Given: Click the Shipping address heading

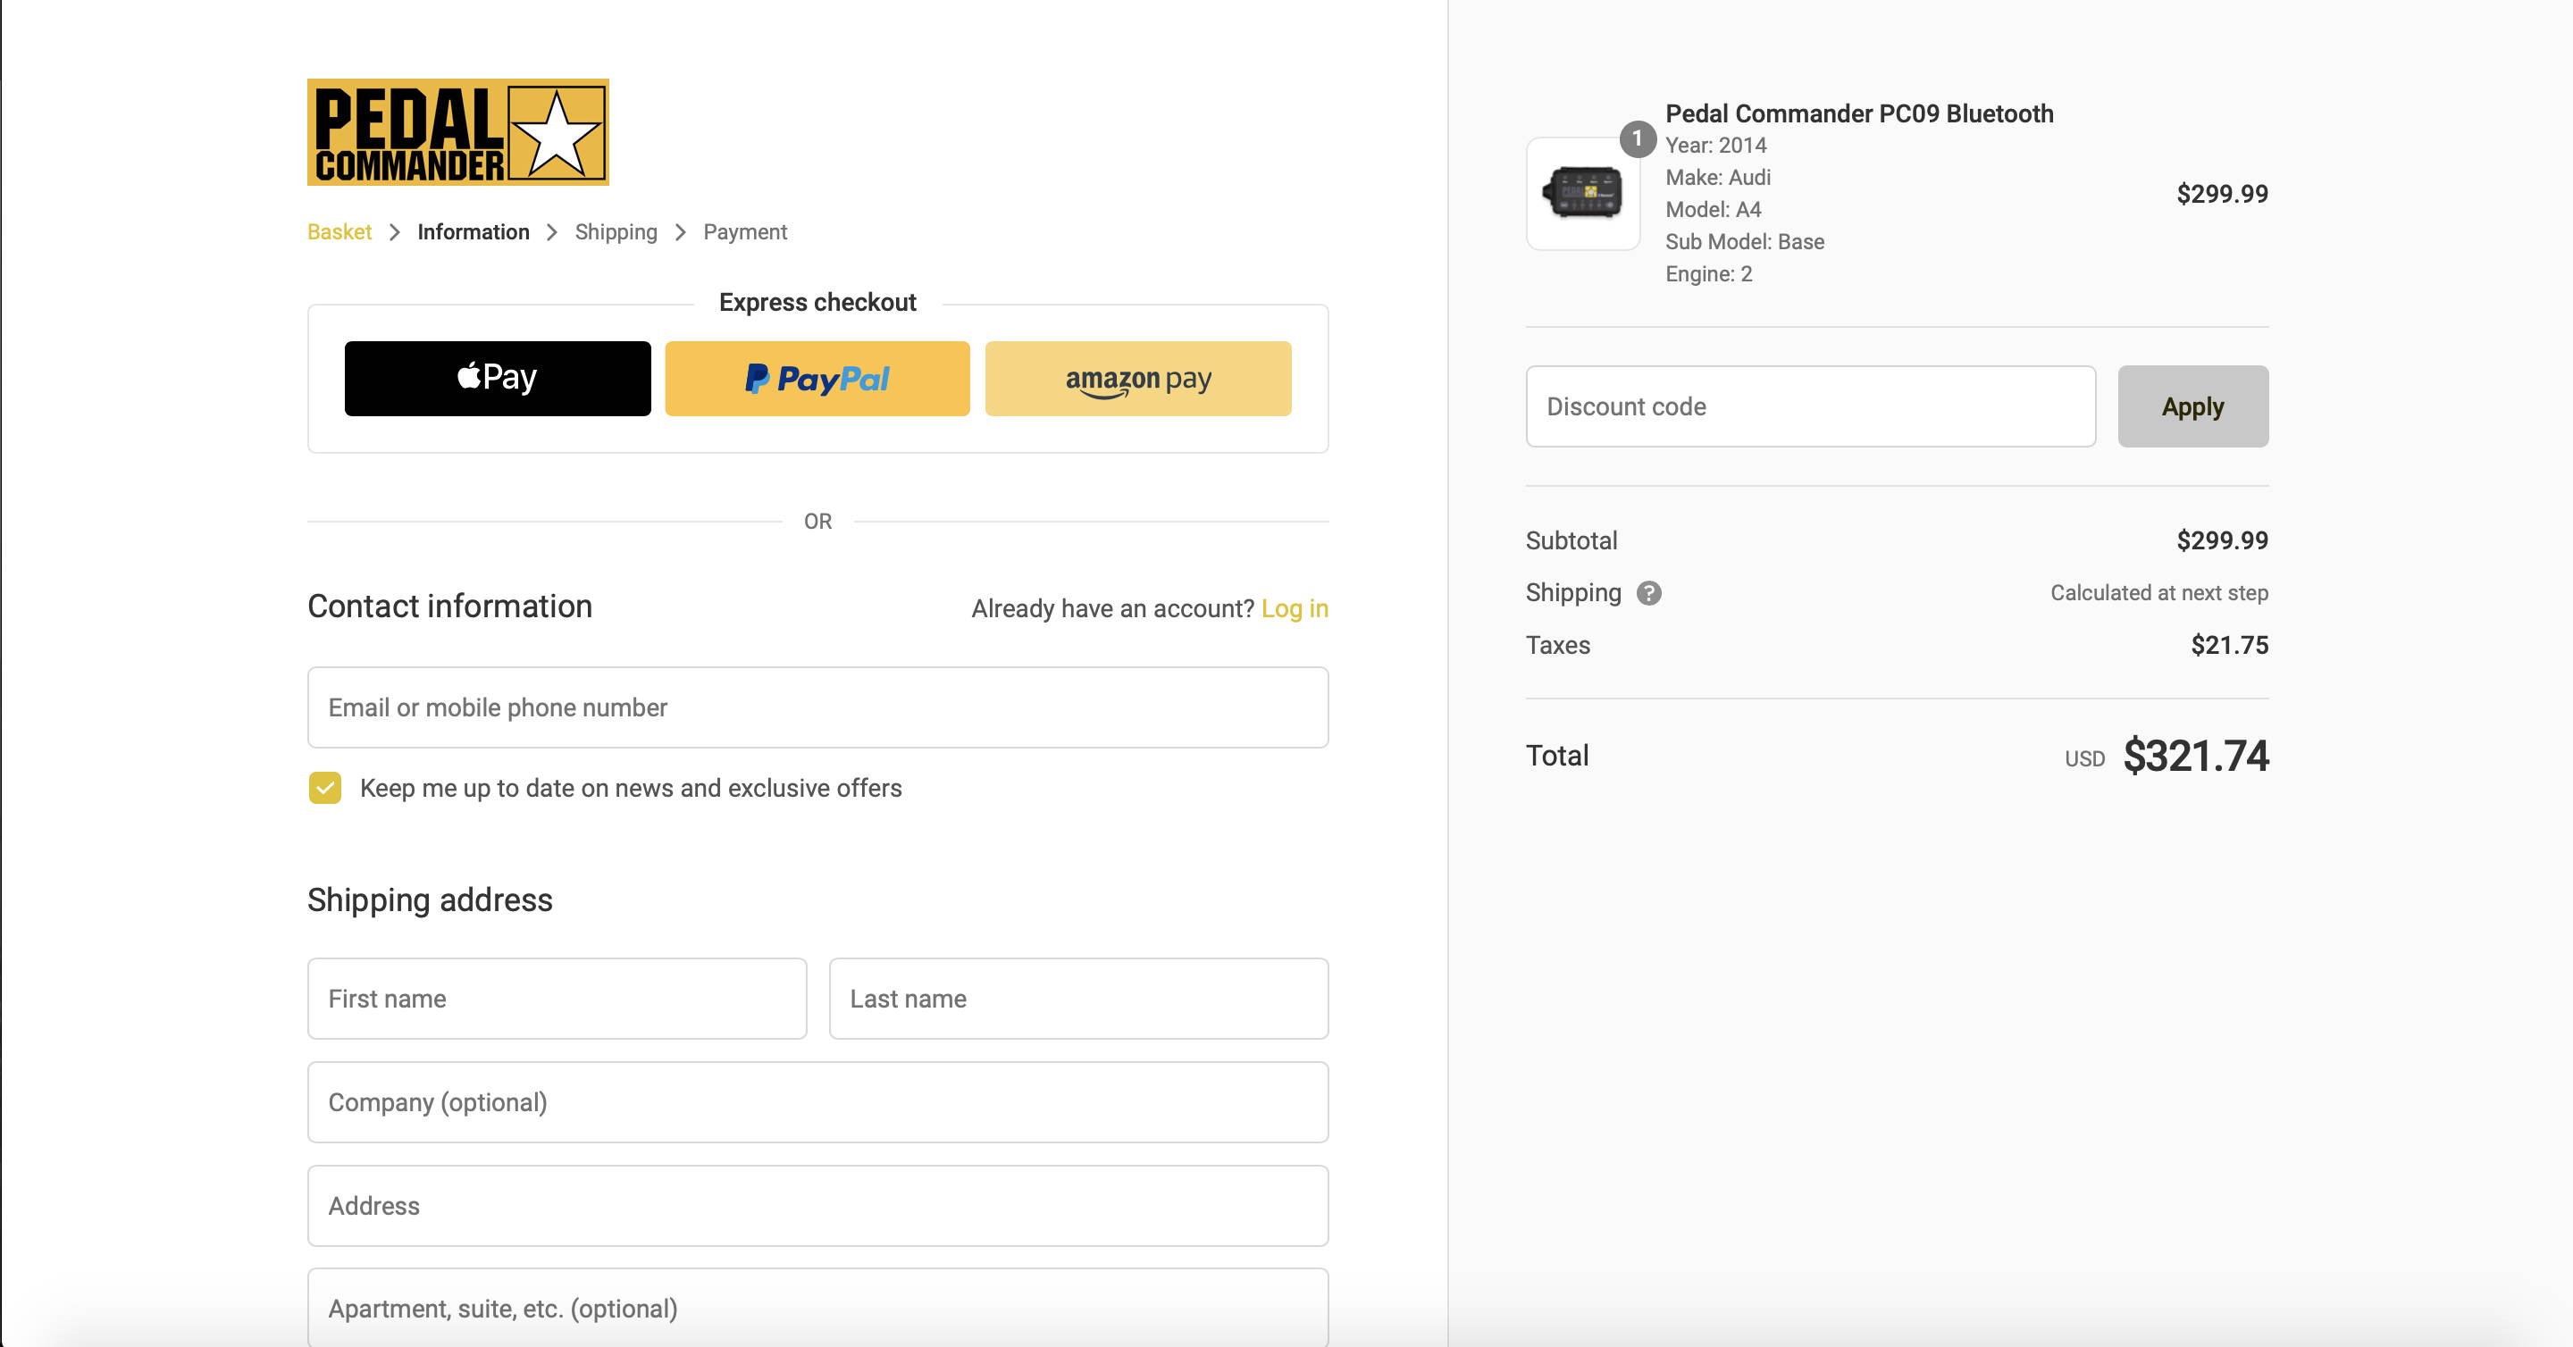Looking at the screenshot, I should coord(430,899).
